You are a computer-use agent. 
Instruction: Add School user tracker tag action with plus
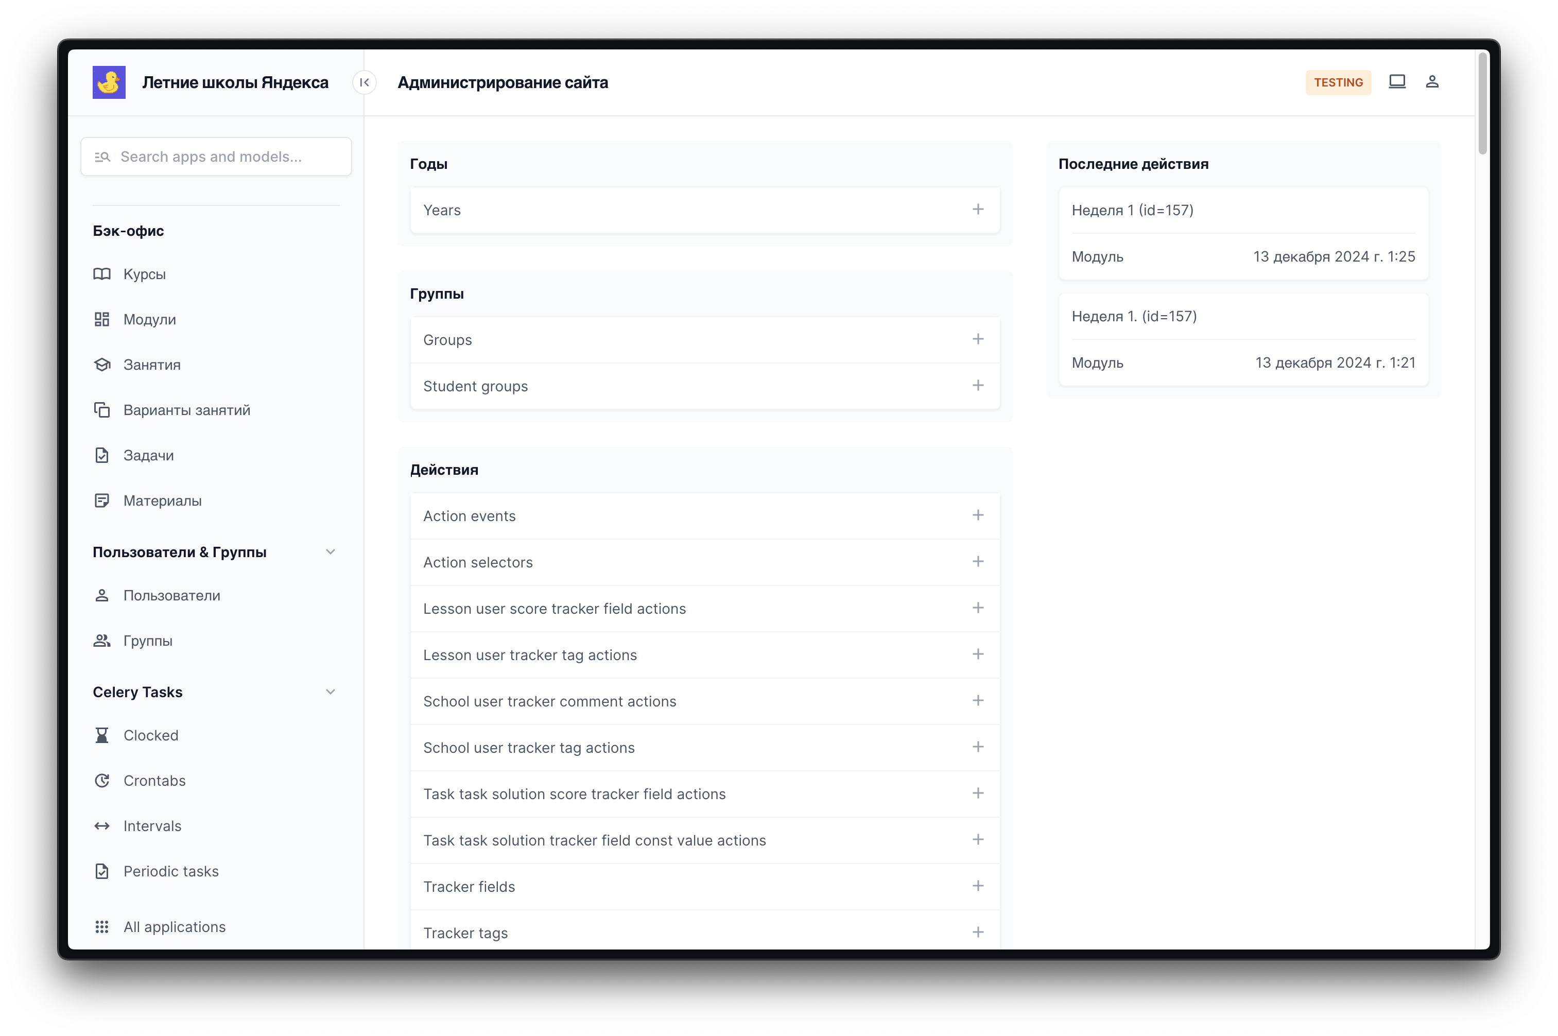pos(978,747)
